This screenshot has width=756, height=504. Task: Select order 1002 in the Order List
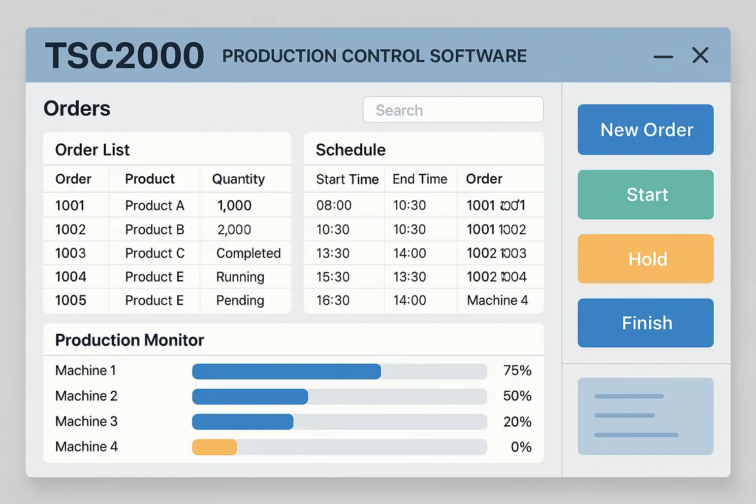[70, 229]
